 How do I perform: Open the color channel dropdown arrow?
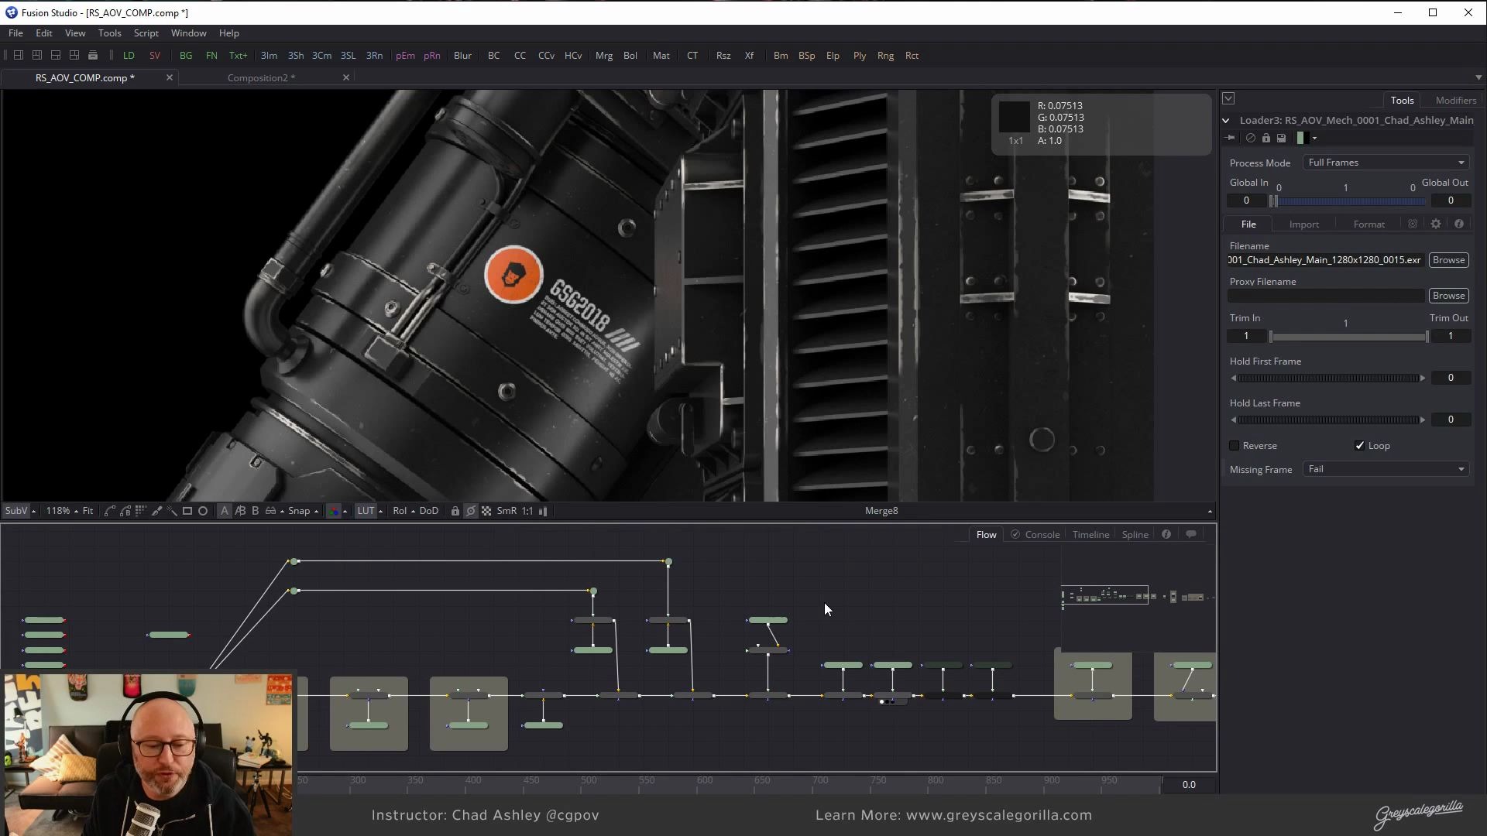tap(345, 512)
